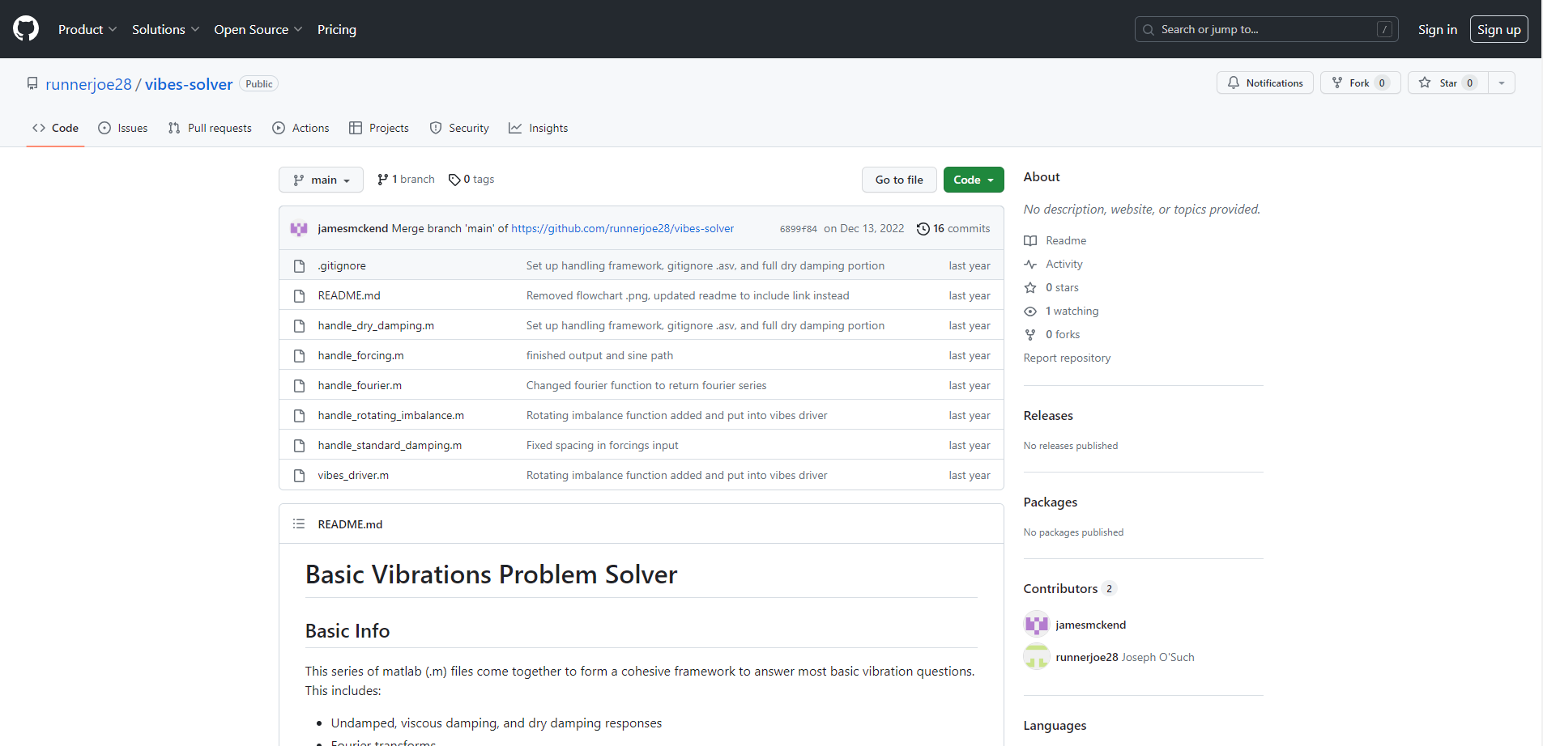Expand the Open Source menu
This screenshot has height=746, width=1543.
point(258,29)
